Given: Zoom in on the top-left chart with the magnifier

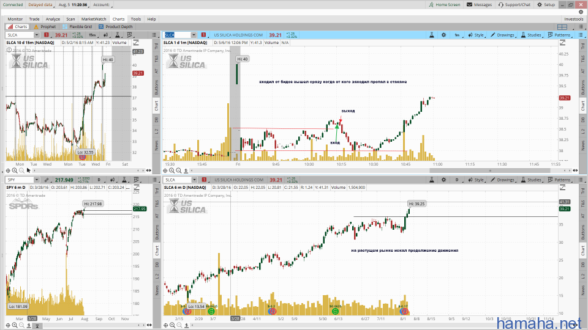Looking at the screenshot, I should click(x=15, y=170).
